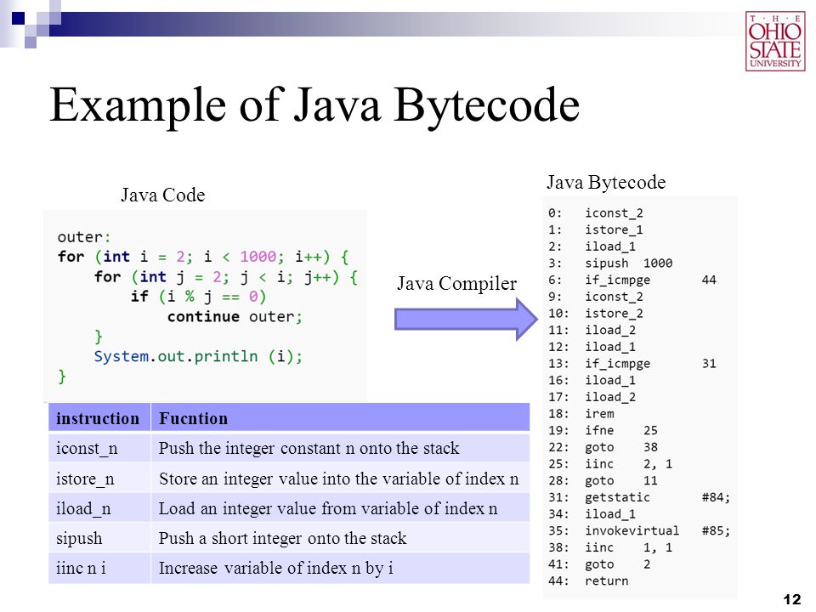
Task: Select the "iinc n i" table cell
Action: click(x=99, y=568)
